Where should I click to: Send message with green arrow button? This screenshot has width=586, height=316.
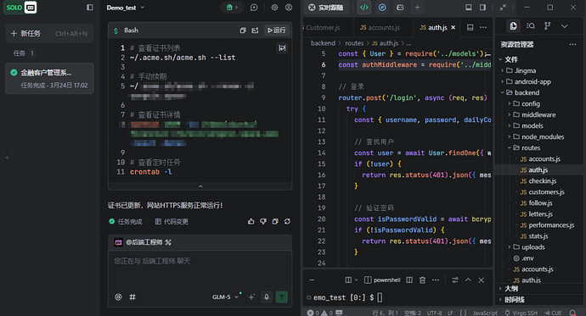[282, 297]
